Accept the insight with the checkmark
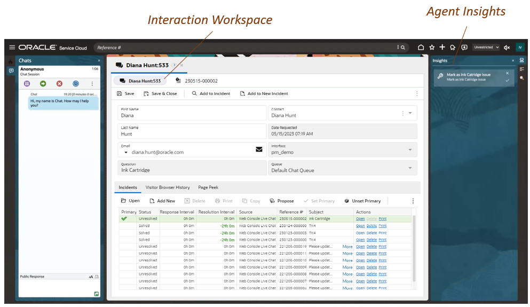 click(x=507, y=81)
